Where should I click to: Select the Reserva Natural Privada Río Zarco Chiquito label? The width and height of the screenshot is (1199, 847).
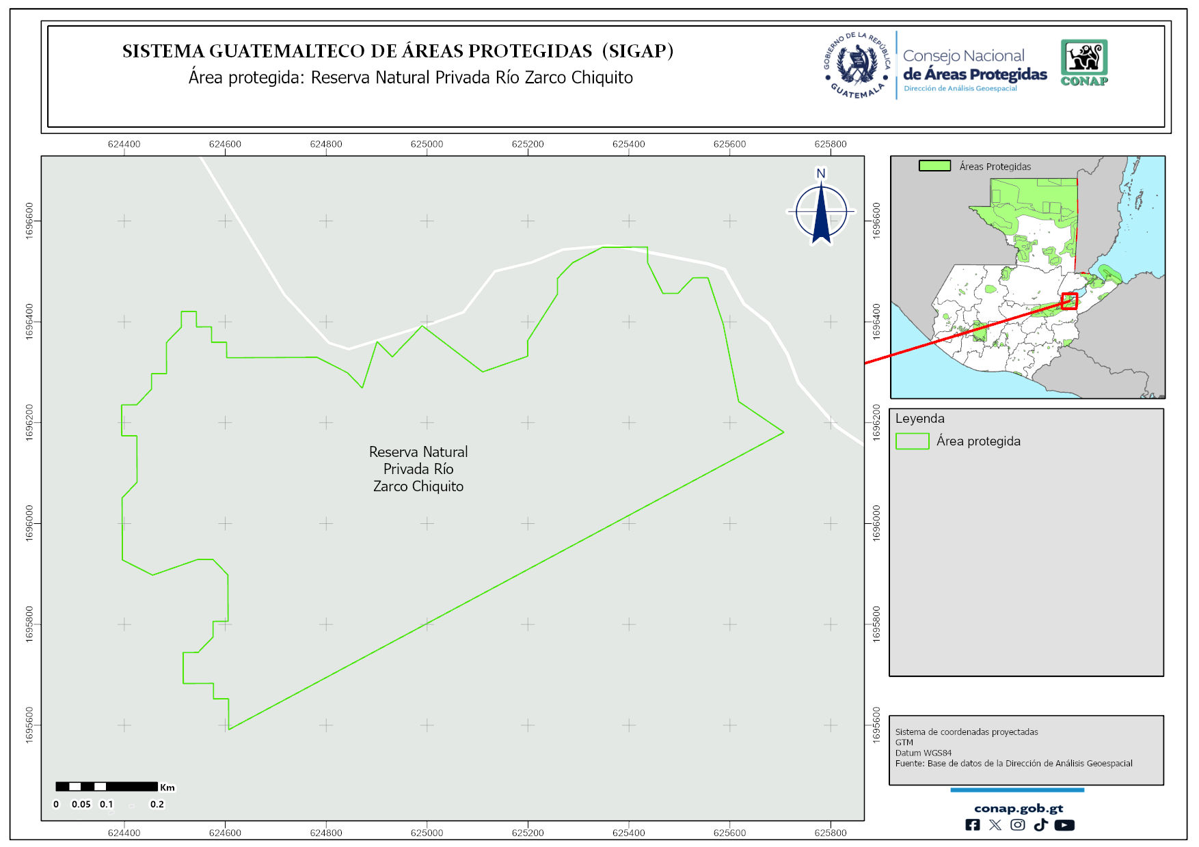tap(418, 469)
